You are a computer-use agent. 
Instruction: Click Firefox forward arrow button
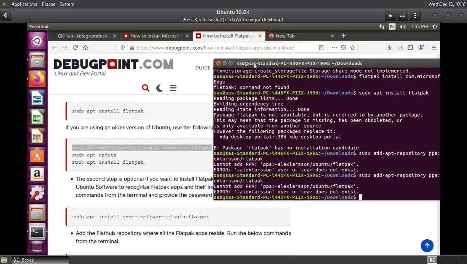65,48
